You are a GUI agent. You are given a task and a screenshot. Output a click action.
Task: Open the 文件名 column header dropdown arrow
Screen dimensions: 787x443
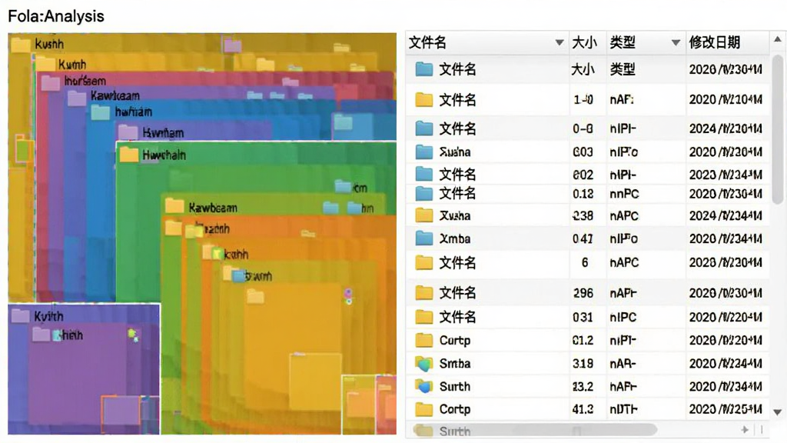[x=560, y=43]
